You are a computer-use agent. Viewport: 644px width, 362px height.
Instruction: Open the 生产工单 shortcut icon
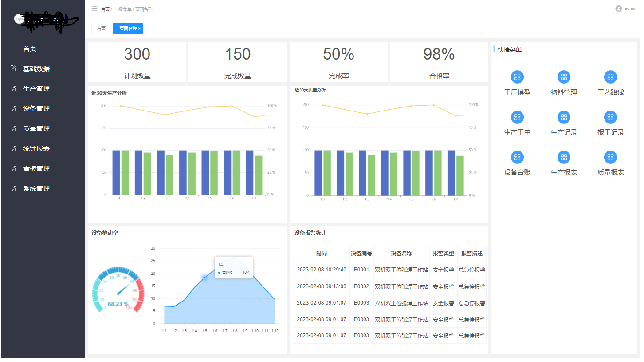pyautogui.click(x=517, y=117)
